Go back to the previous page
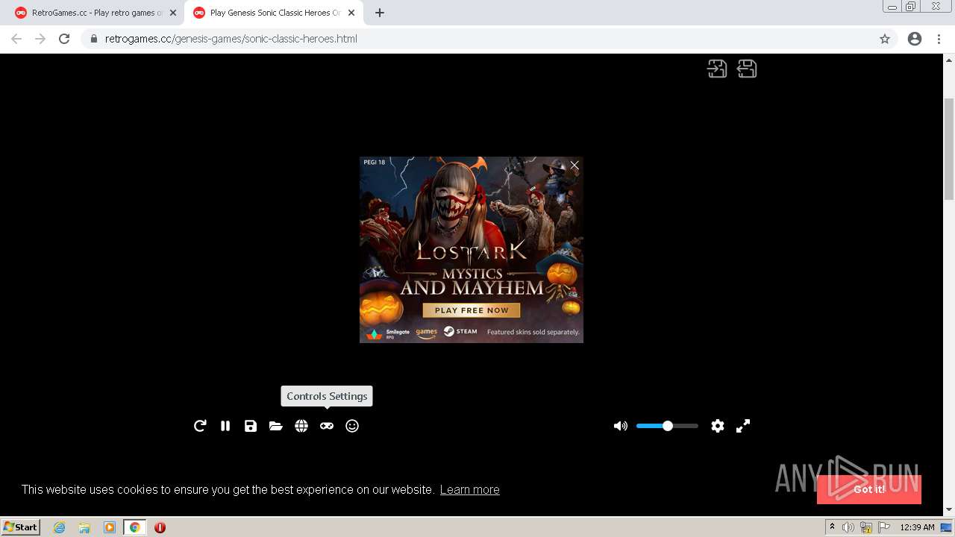 click(x=16, y=39)
